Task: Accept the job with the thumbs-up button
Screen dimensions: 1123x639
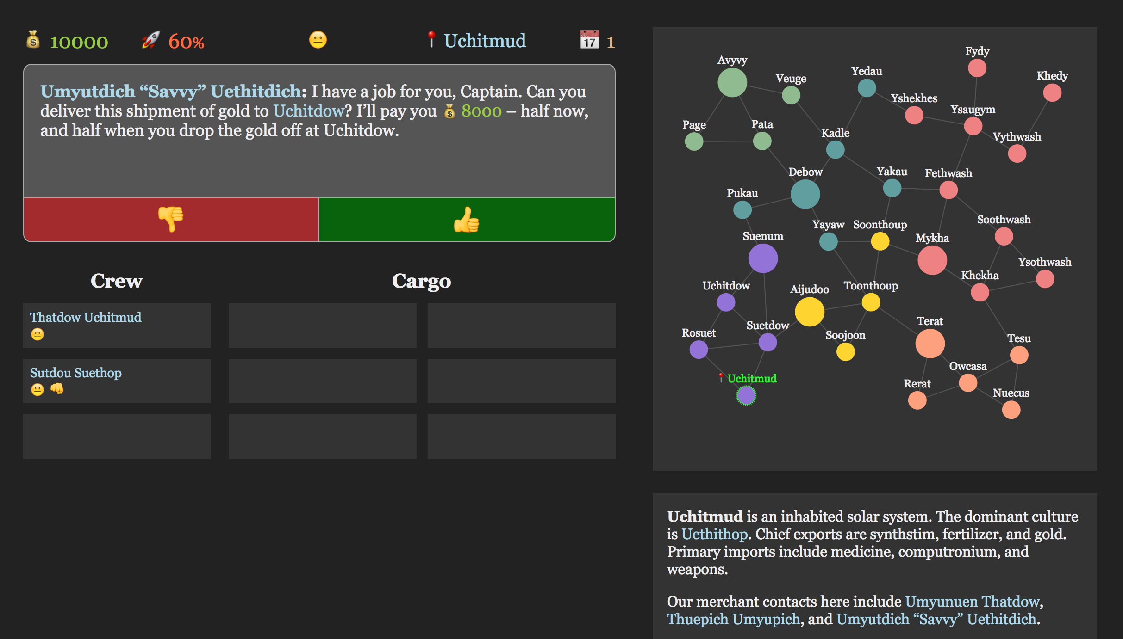Action: click(467, 220)
